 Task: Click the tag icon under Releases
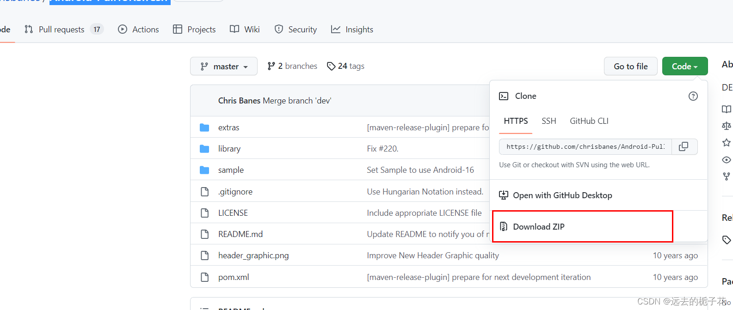click(727, 240)
